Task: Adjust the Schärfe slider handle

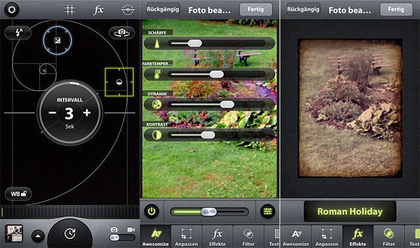Action: [x=195, y=43]
